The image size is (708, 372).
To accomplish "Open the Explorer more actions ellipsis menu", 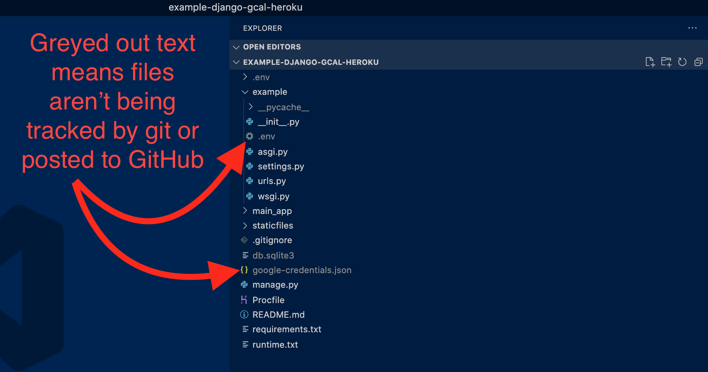I will tap(693, 28).
